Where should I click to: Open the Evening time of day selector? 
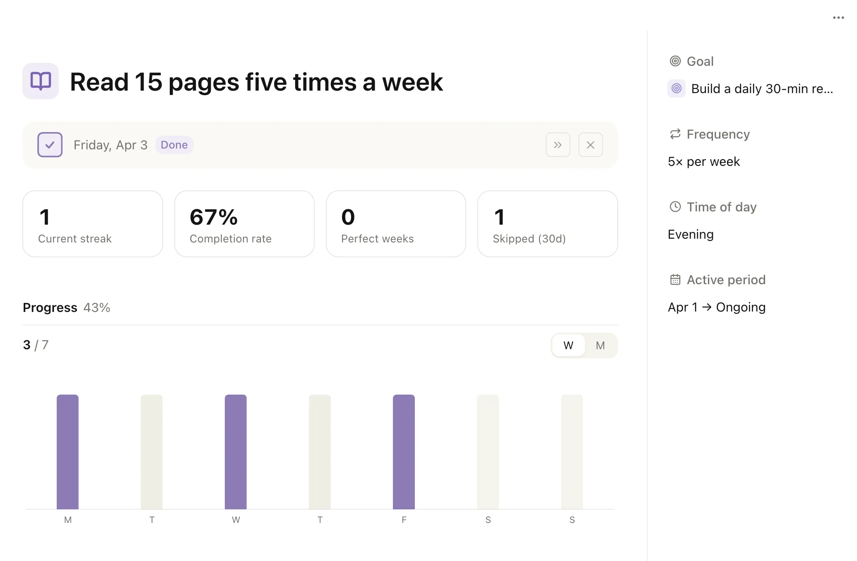[691, 235]
